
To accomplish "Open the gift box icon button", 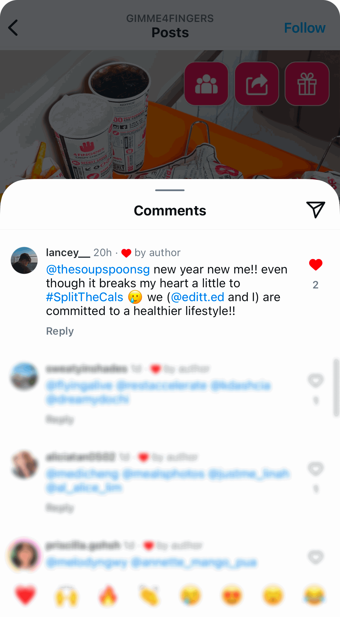I will click(x=307, y=84).
